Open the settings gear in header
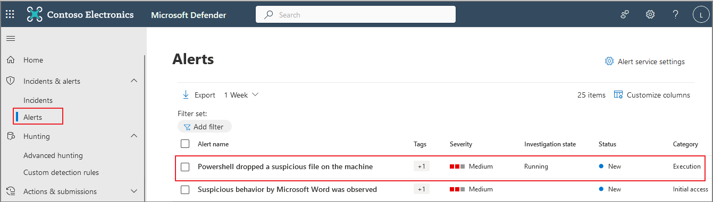 [650, 15]
